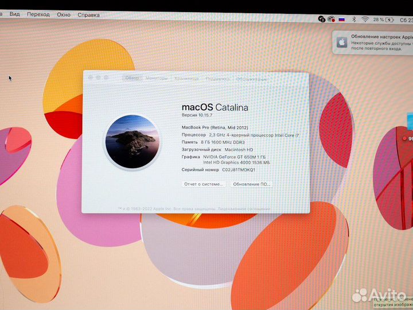Switch to the Обслуживание tab

(x=251, y=79)
